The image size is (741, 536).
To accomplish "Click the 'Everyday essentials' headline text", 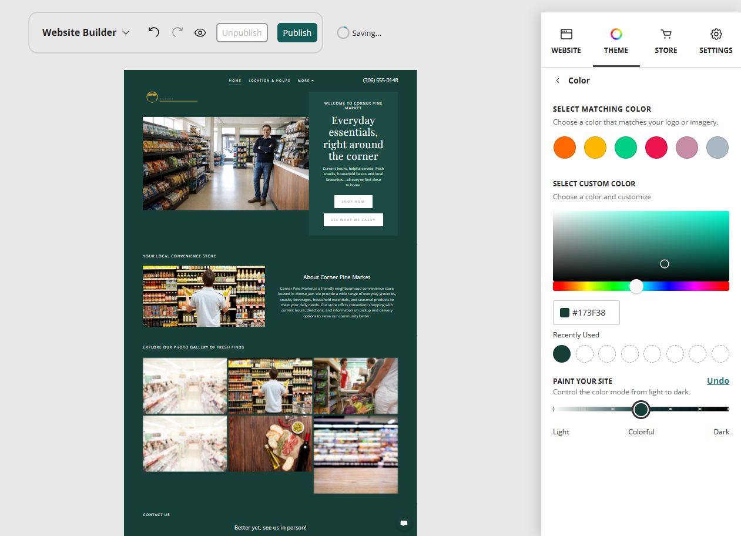I will click(353, 138).
